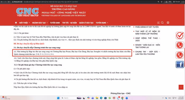Expand the 'Giới thiệu' dropdown menu
The width and height of the screenshot is (185, 100).
[x=25, y=23]
